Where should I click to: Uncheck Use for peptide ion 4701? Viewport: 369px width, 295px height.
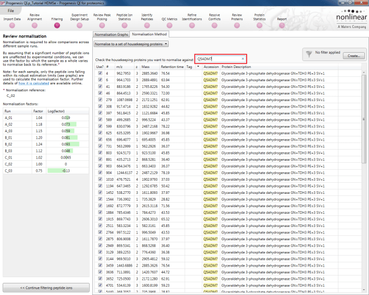point(100,285)
